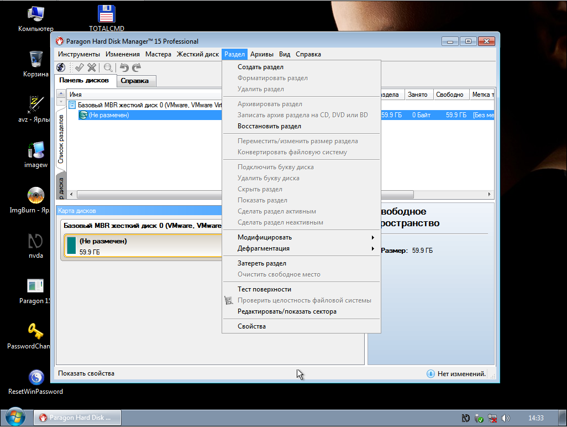
Task: Redo the operation in the toolbar
Action: (x=136, y=67)
